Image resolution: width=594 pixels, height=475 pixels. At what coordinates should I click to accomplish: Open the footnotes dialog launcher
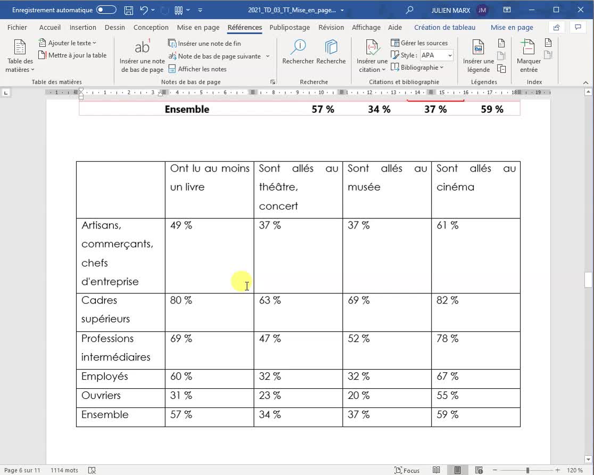(272, 81)
